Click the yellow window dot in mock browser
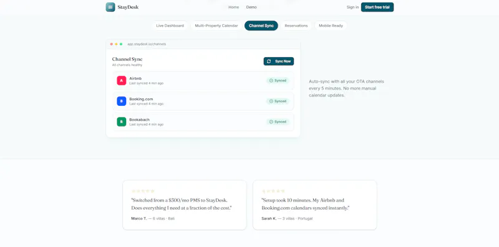 point(116,44)
